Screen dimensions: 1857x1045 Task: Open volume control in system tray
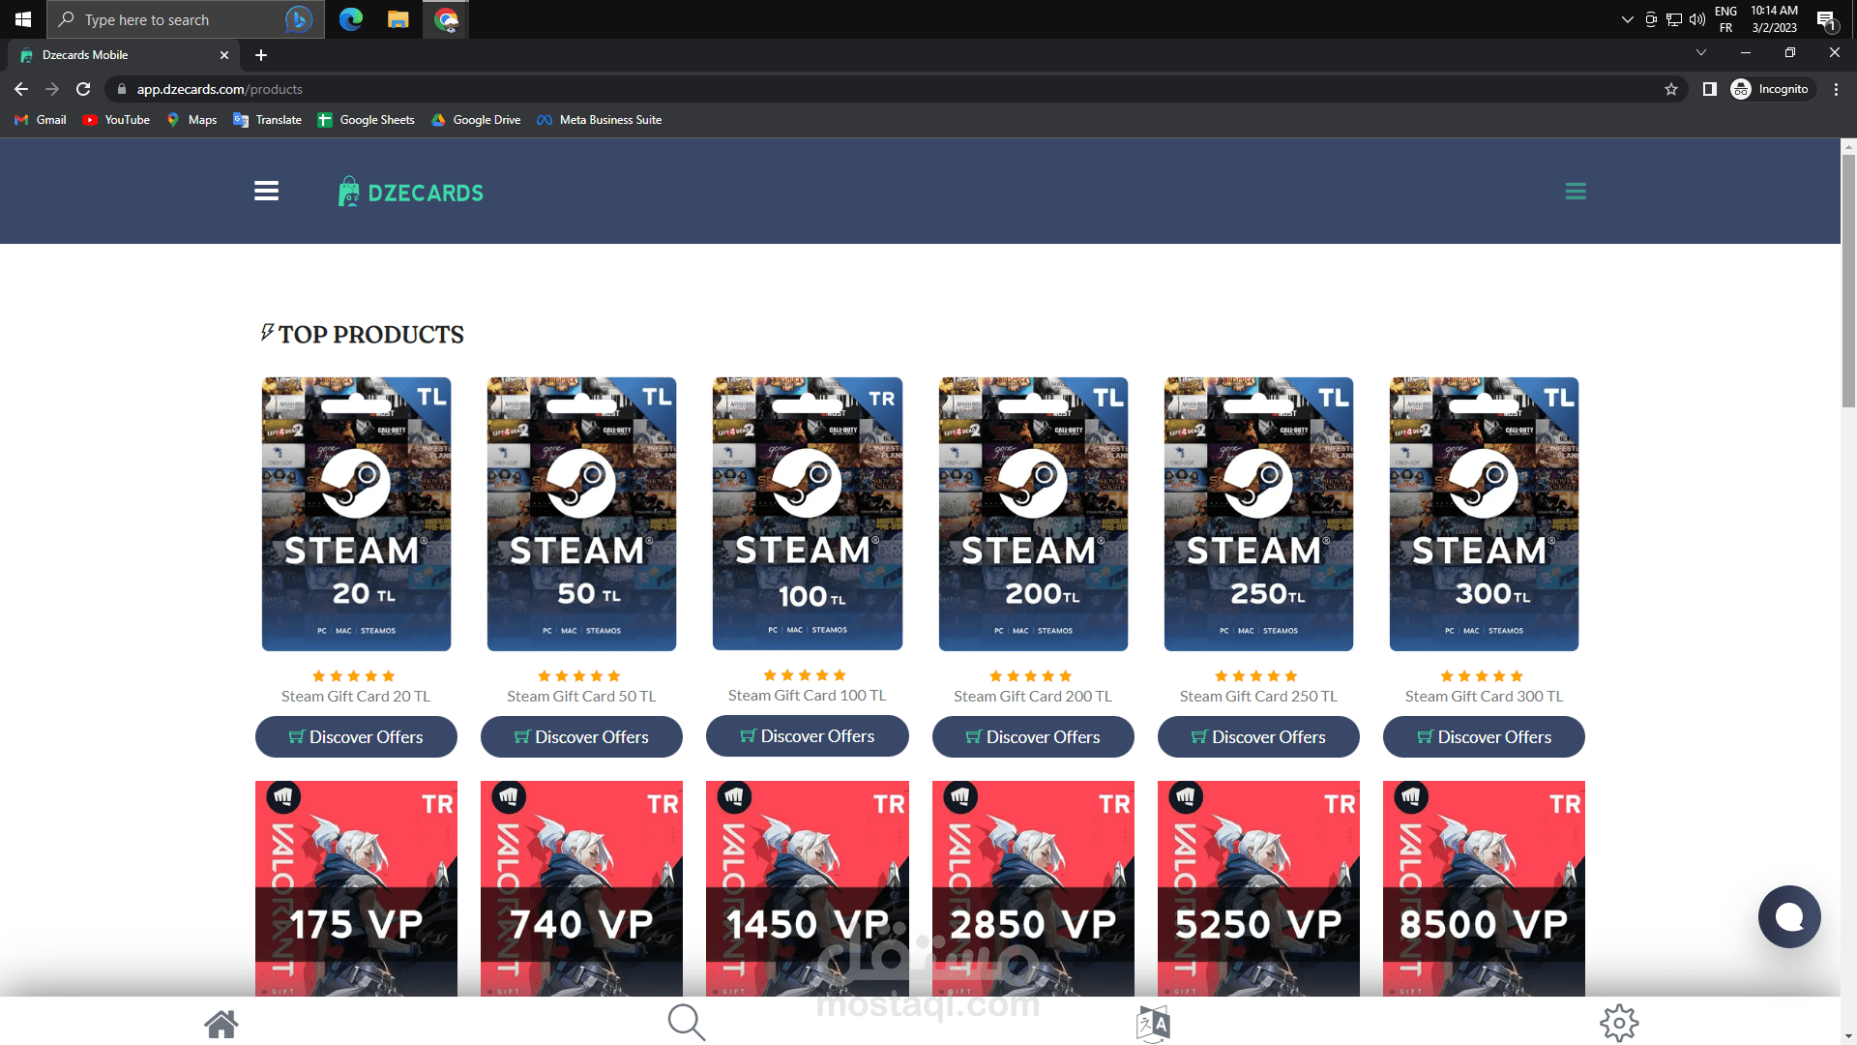tap(1697, 19)
